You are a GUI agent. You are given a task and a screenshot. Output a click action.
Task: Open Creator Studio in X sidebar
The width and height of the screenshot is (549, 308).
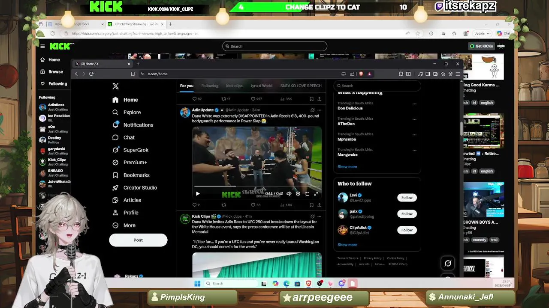click(x=135, y=187)
